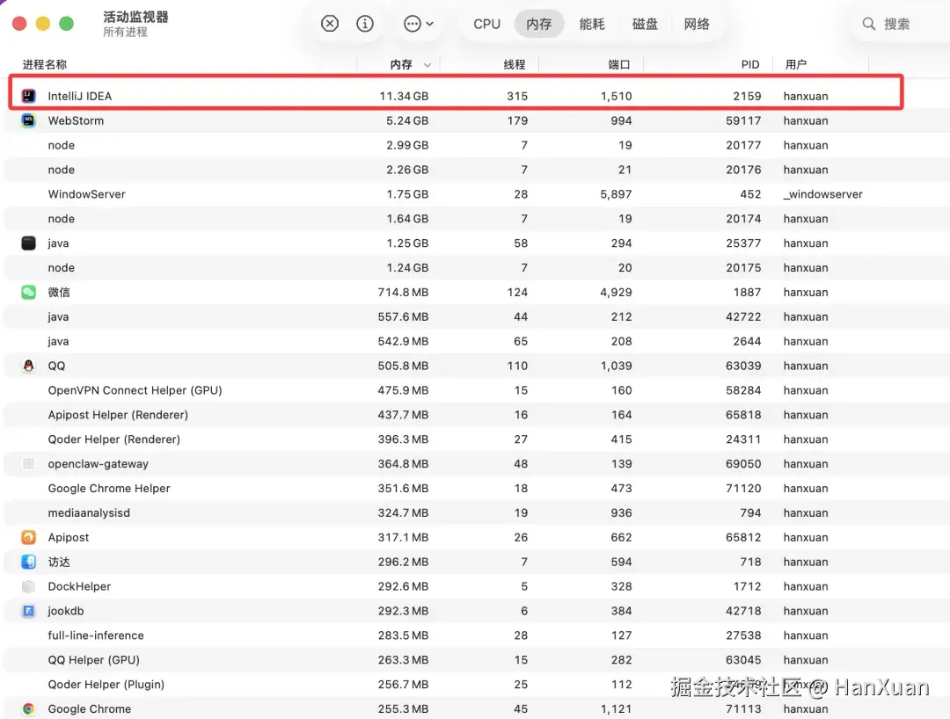This screenshot has width=950, height=719.
Task: Select the IntelliJ IDEA process name
Action: point(80,96)
